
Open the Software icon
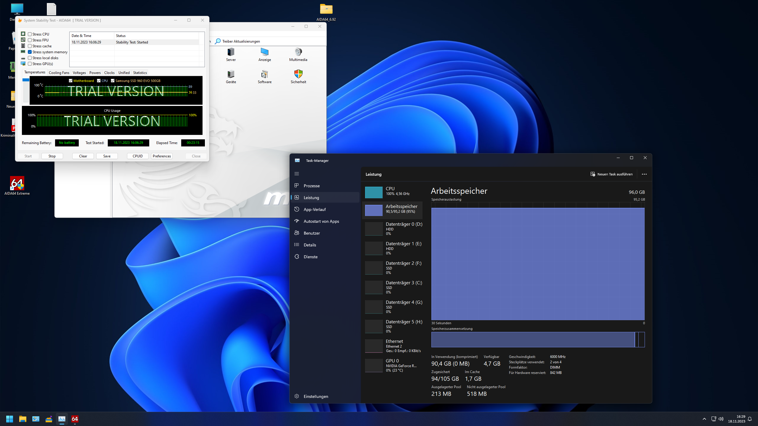pyautogui.click(x=264, y=77)
